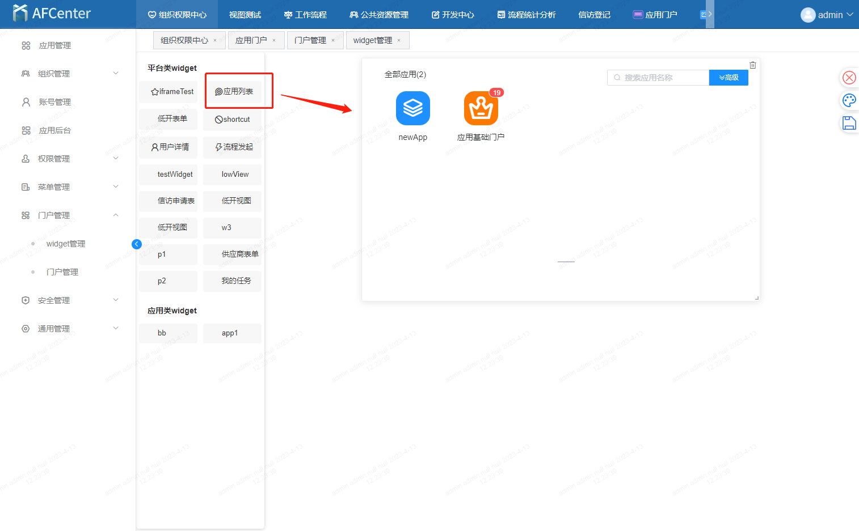Click the red circle X cancel icon

849,78
